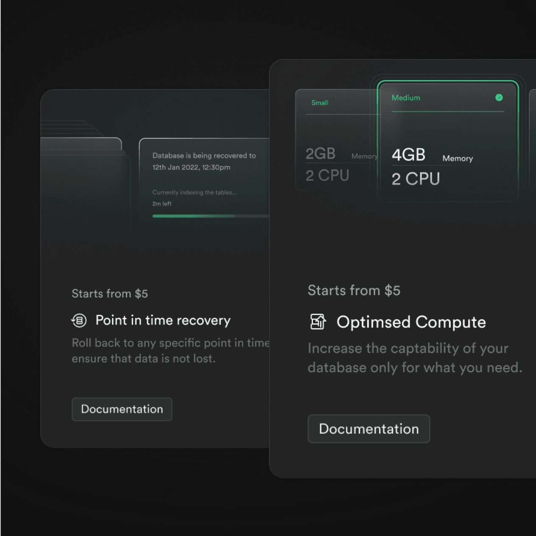
Task: Select the Small plan label
Action: 320,103
